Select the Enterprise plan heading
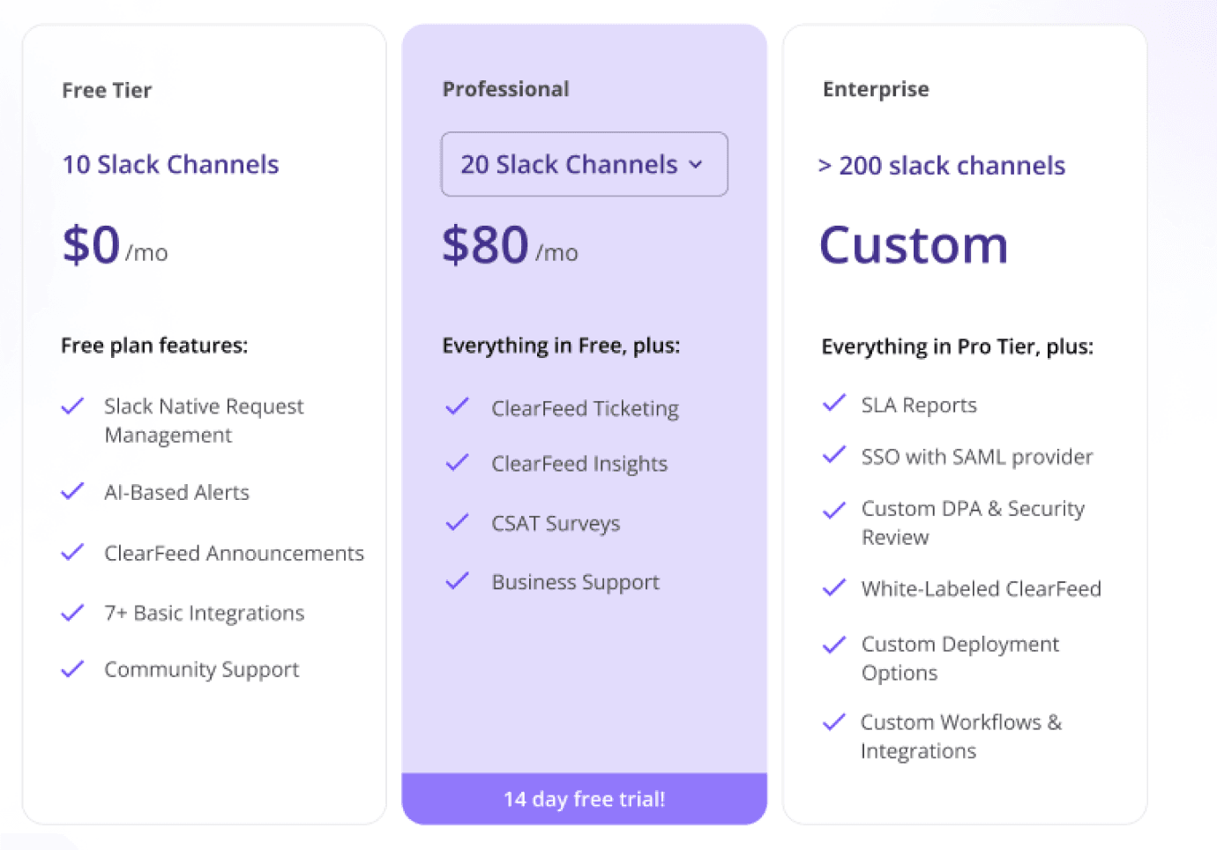 [x=876, y=89]
